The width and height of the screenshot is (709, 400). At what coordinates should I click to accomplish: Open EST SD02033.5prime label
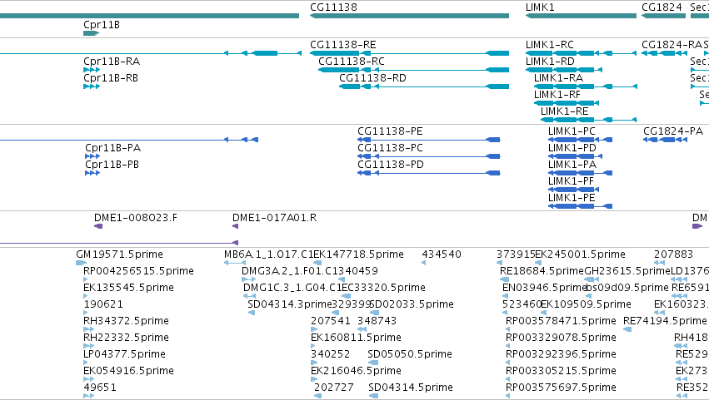pos(412,304)
